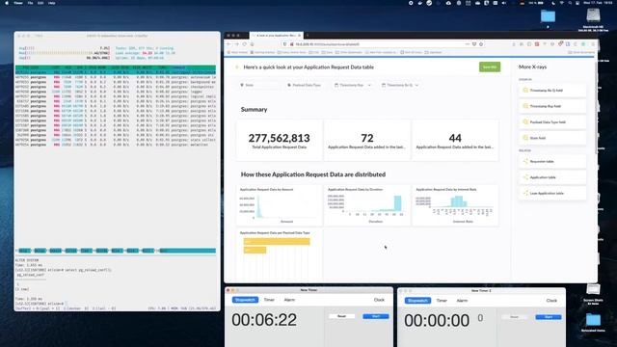Open Application Request Data by Amount chart
Image resolution: width=617 pixels, height=347 pixels.
(x=279, y=205)
